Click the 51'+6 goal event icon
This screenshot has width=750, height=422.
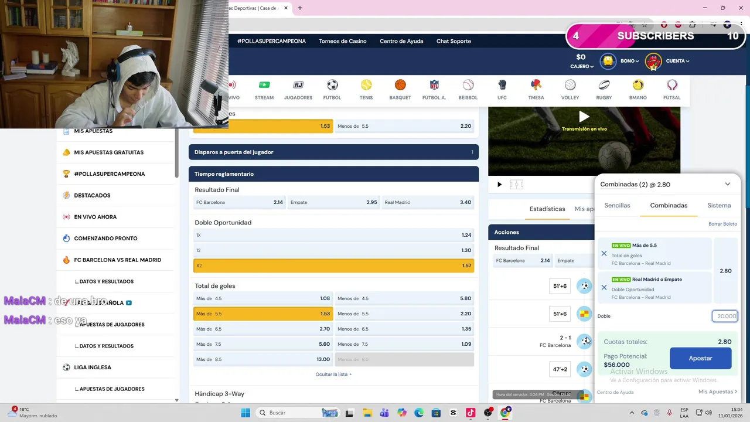(x=585, y=286)
